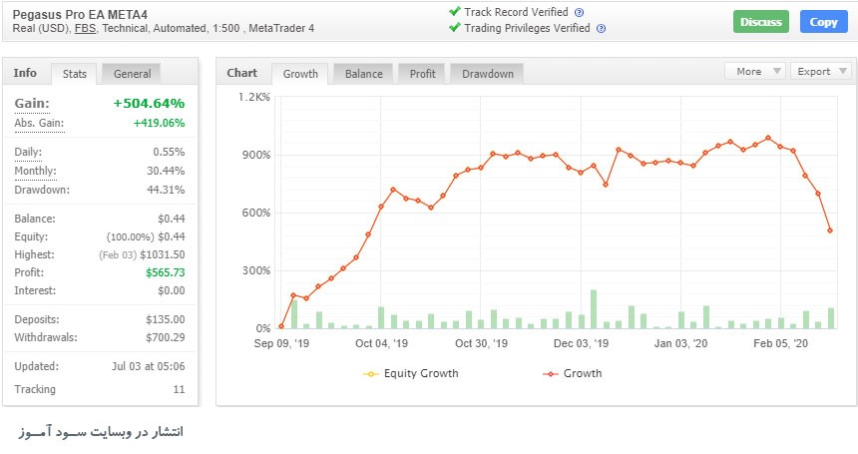Click the $1031.50 highest value
This screenshot has width=858, height=454.
[x=163, y=254]
